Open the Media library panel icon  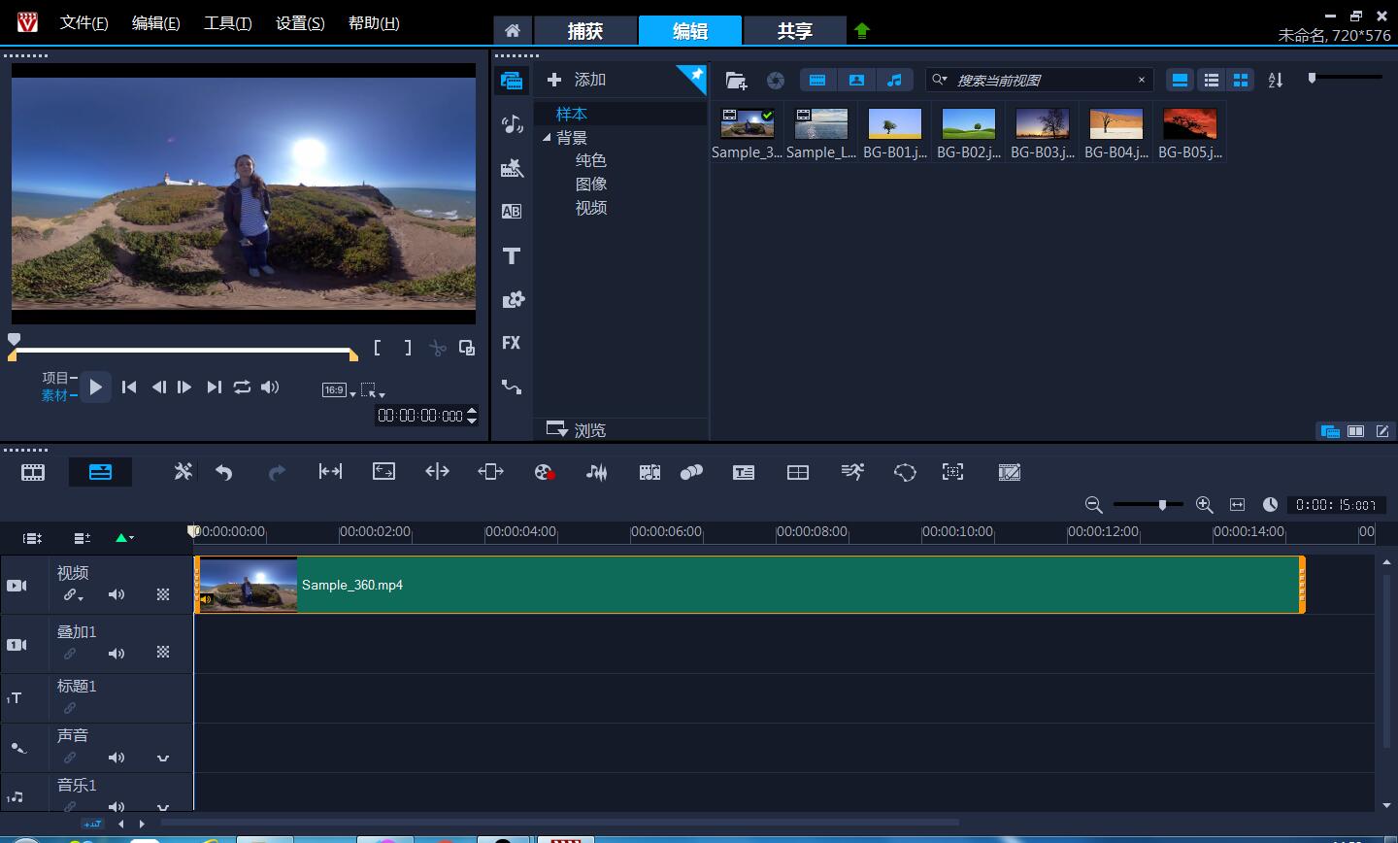coord(512,81)
